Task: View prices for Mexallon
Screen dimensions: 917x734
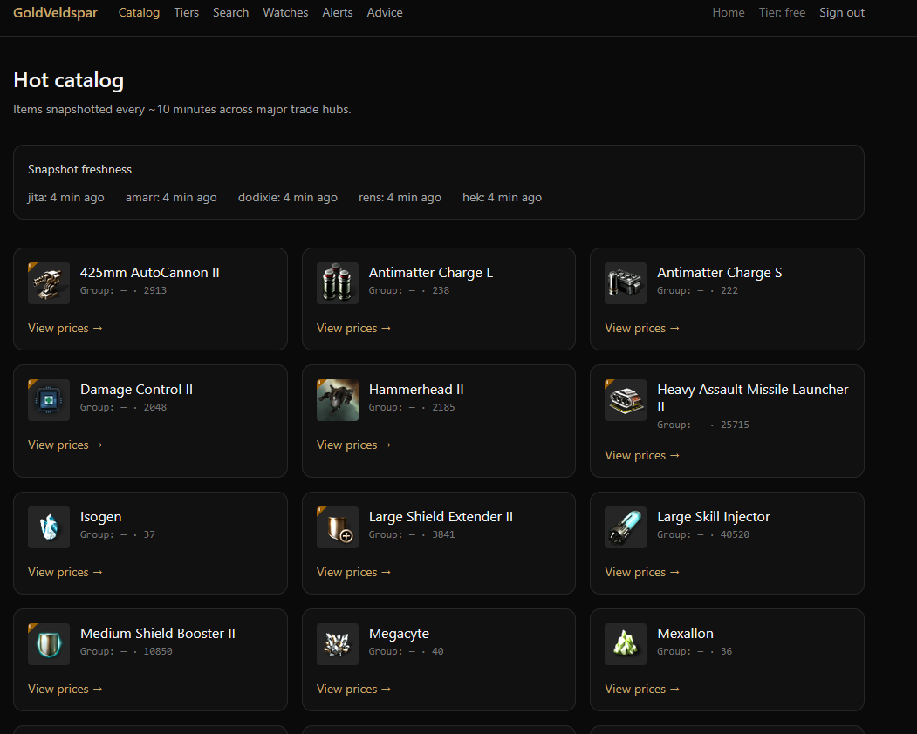Action: [x=641, y=690]
